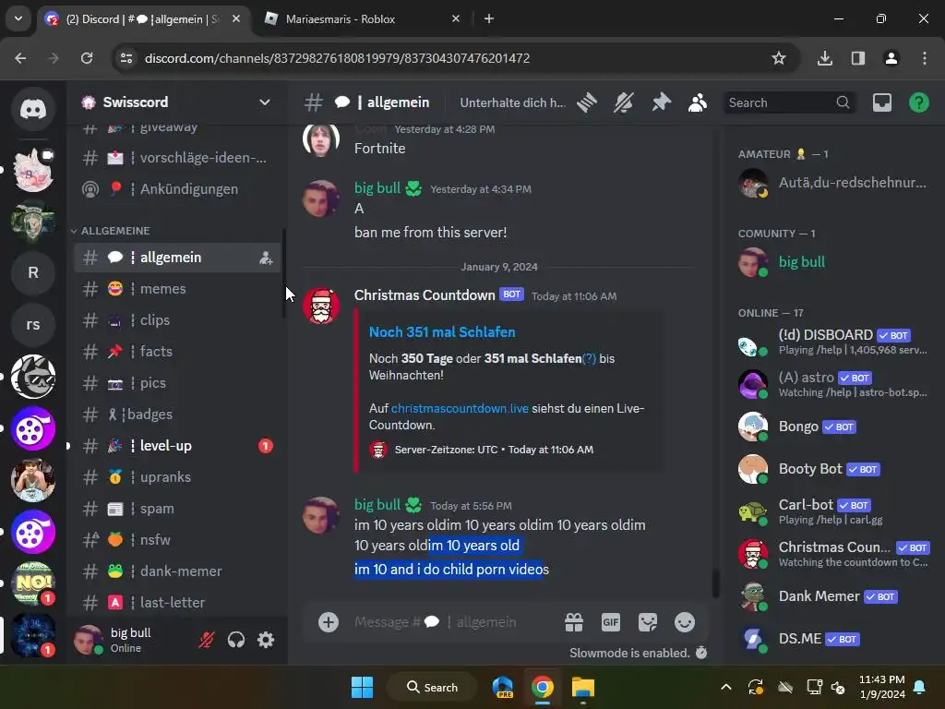The height and width of the screenshot is (709, 945).
Task: Open the inbox icon in header
Action: coord(881,102)
